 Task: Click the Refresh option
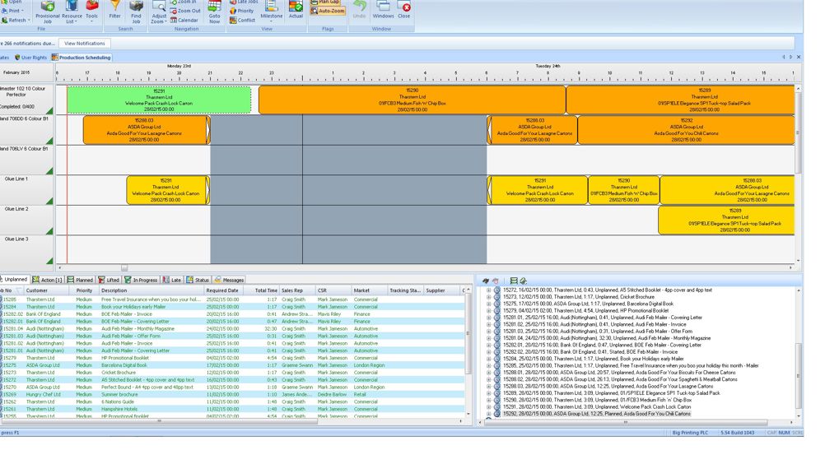pyautogui.click(x=16, y=20)
